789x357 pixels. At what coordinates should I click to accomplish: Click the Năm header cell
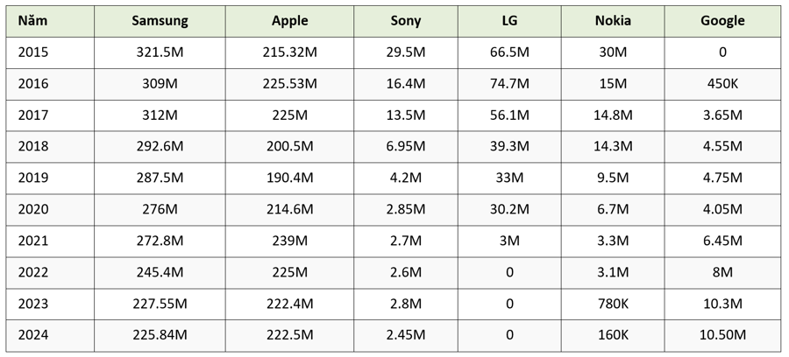(x=33, y=21)
